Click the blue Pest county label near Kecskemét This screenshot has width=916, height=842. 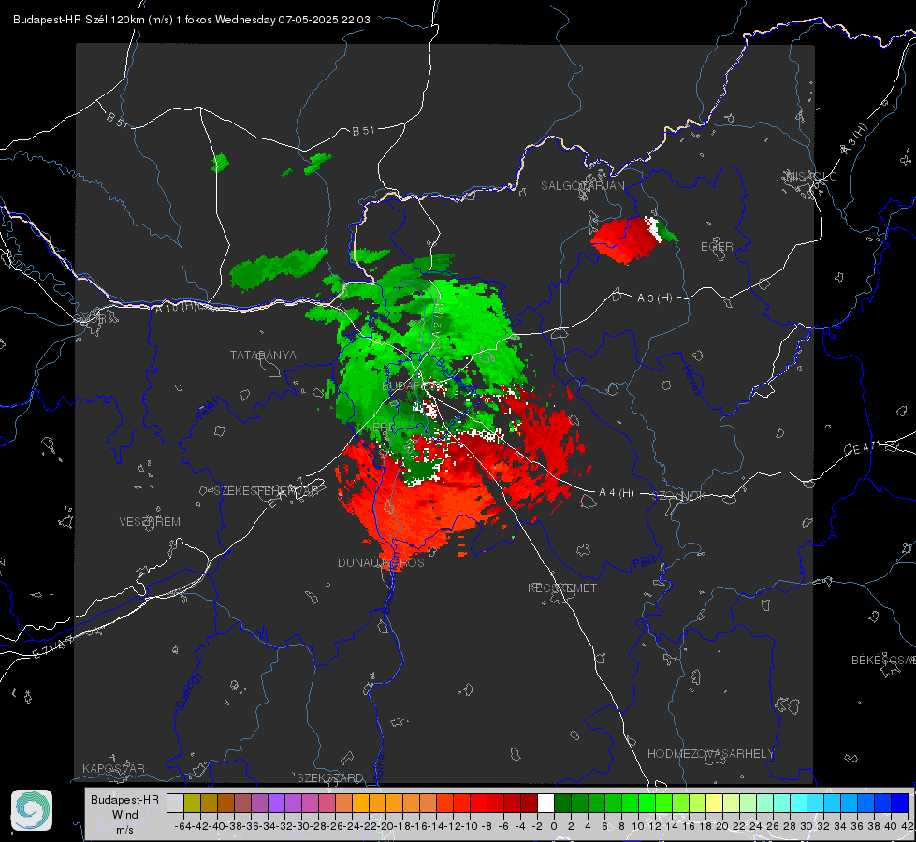pyautogui.click(x=645, y=563)
